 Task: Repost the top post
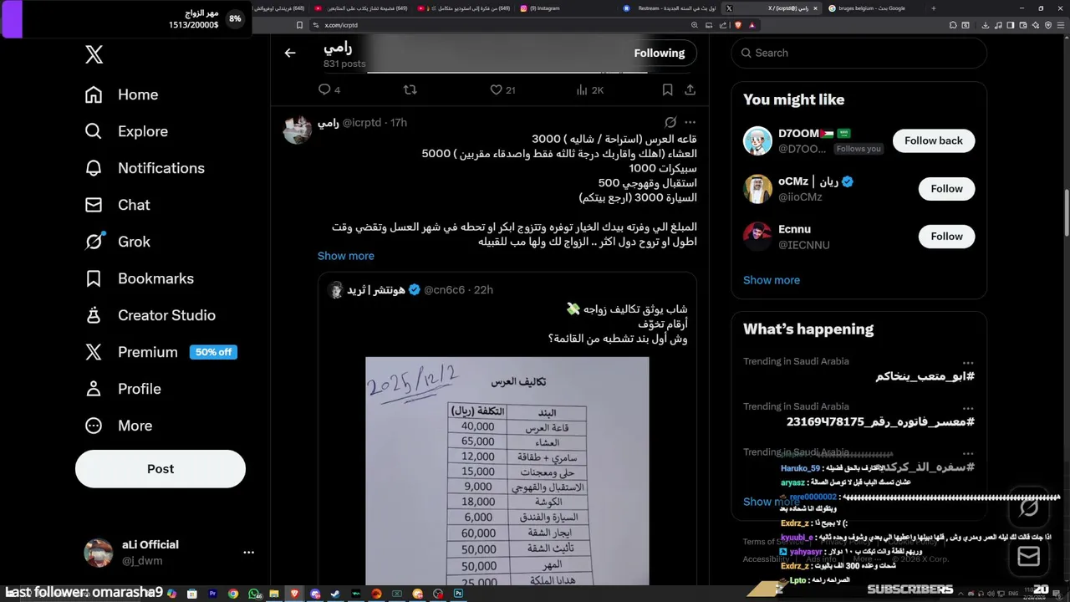[x=410, y=89]
